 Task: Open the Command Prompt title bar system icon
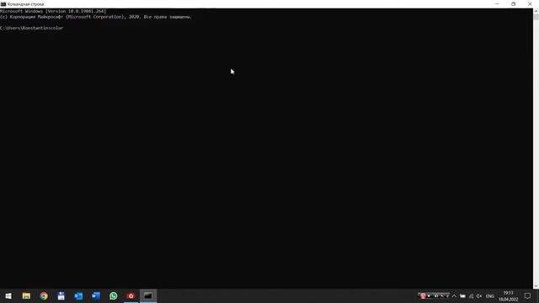[x=3, y=4]
